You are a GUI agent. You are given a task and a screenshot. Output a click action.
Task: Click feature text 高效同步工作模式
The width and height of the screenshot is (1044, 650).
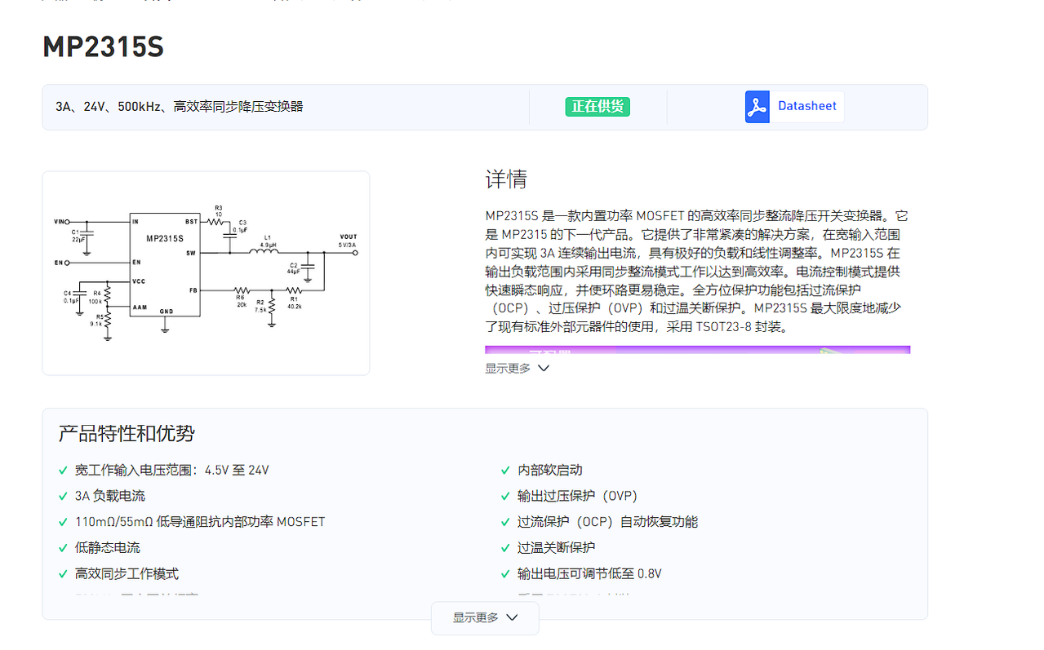(x=127, y=574)
